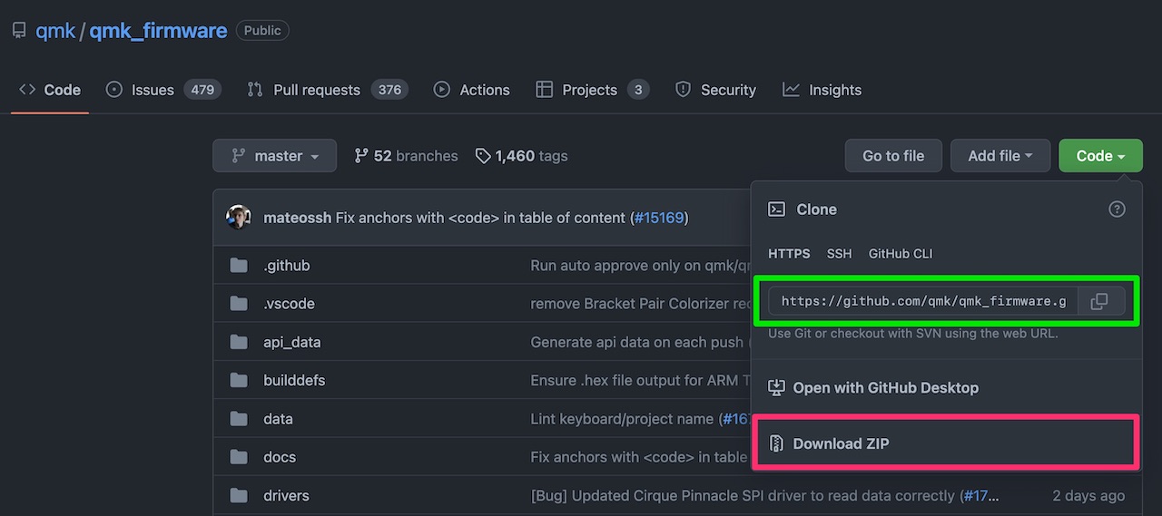Click the Public visibility badge
This screenshot has height=516, width=1162.
click(262, 30)
